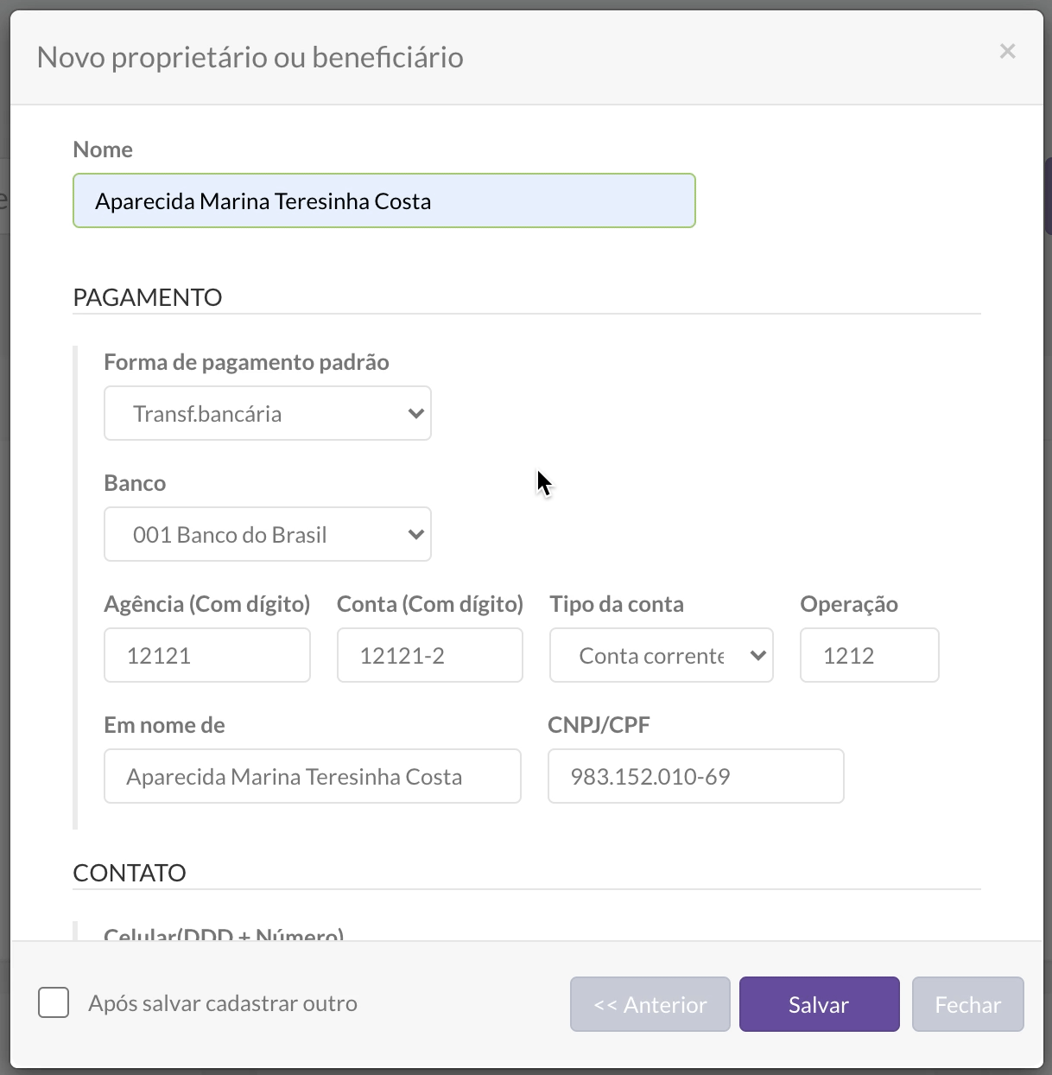Focus the CNPJ/CPF input field
Screen dimensions: 1052x1075
click(695, 777)
